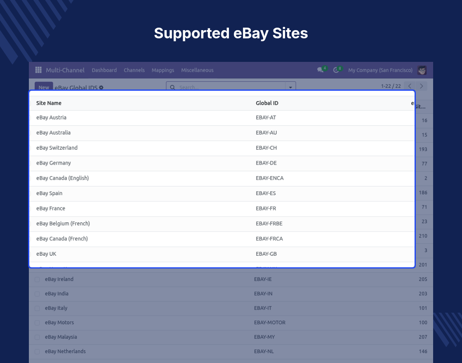Focus the Search input field

231,87
